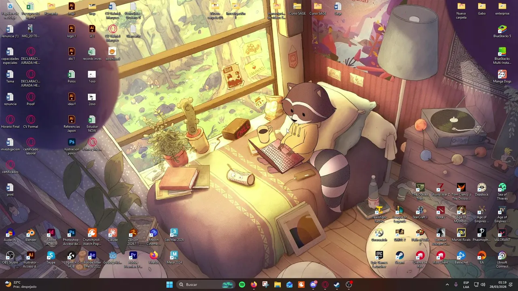Select the EA app shortcut
Image resolution: width=518 pixels, height=291 pixels.
point(482,258)
